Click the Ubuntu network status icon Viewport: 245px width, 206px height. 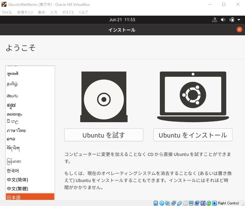pyautogui.click(x=214, y=20)
